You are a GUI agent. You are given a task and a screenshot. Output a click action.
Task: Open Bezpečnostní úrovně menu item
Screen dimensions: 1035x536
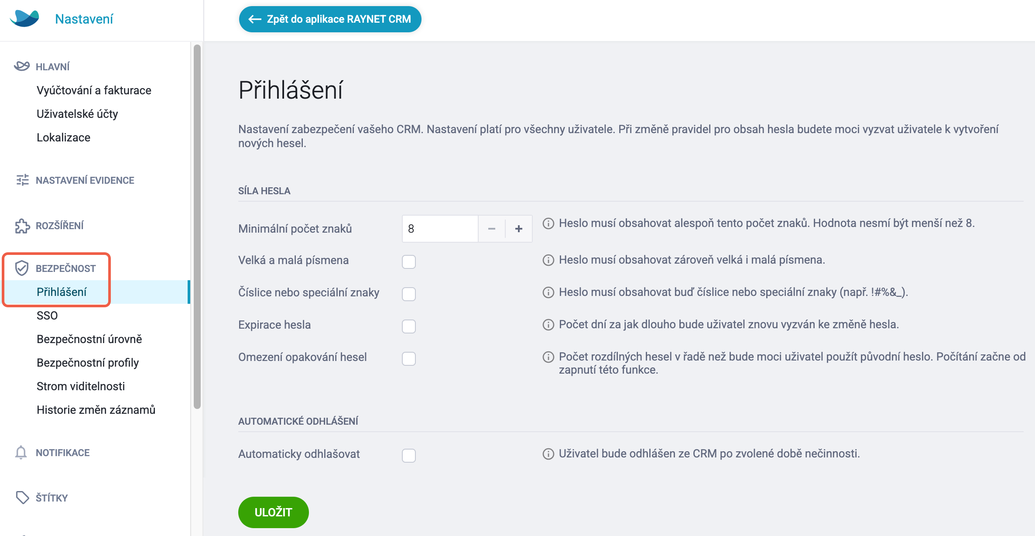click(89, 339)
